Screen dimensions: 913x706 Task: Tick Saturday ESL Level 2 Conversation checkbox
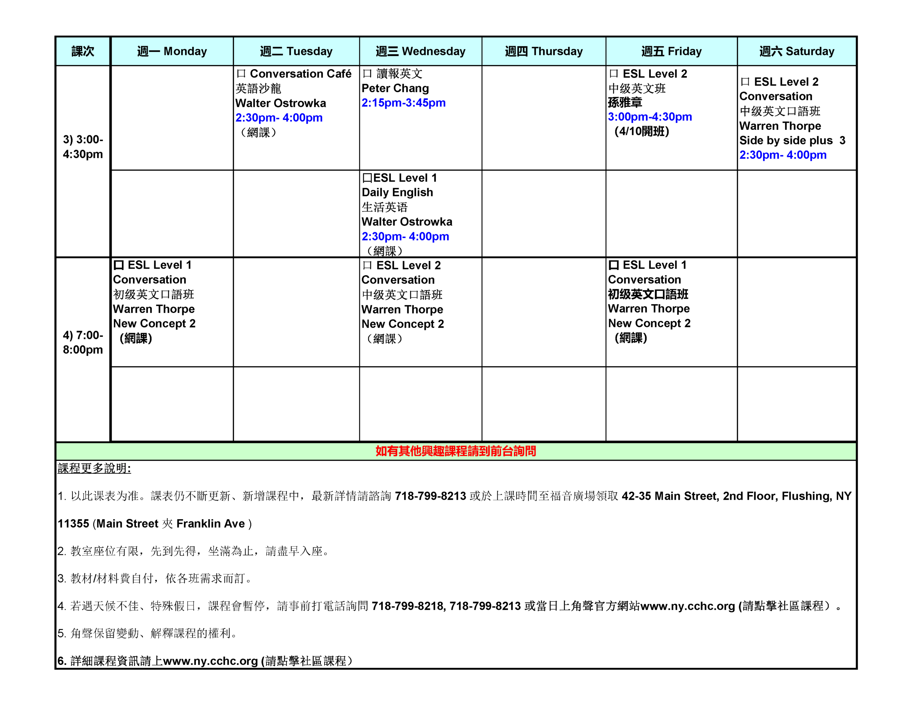pyautogui.click(x=745, y=82)
